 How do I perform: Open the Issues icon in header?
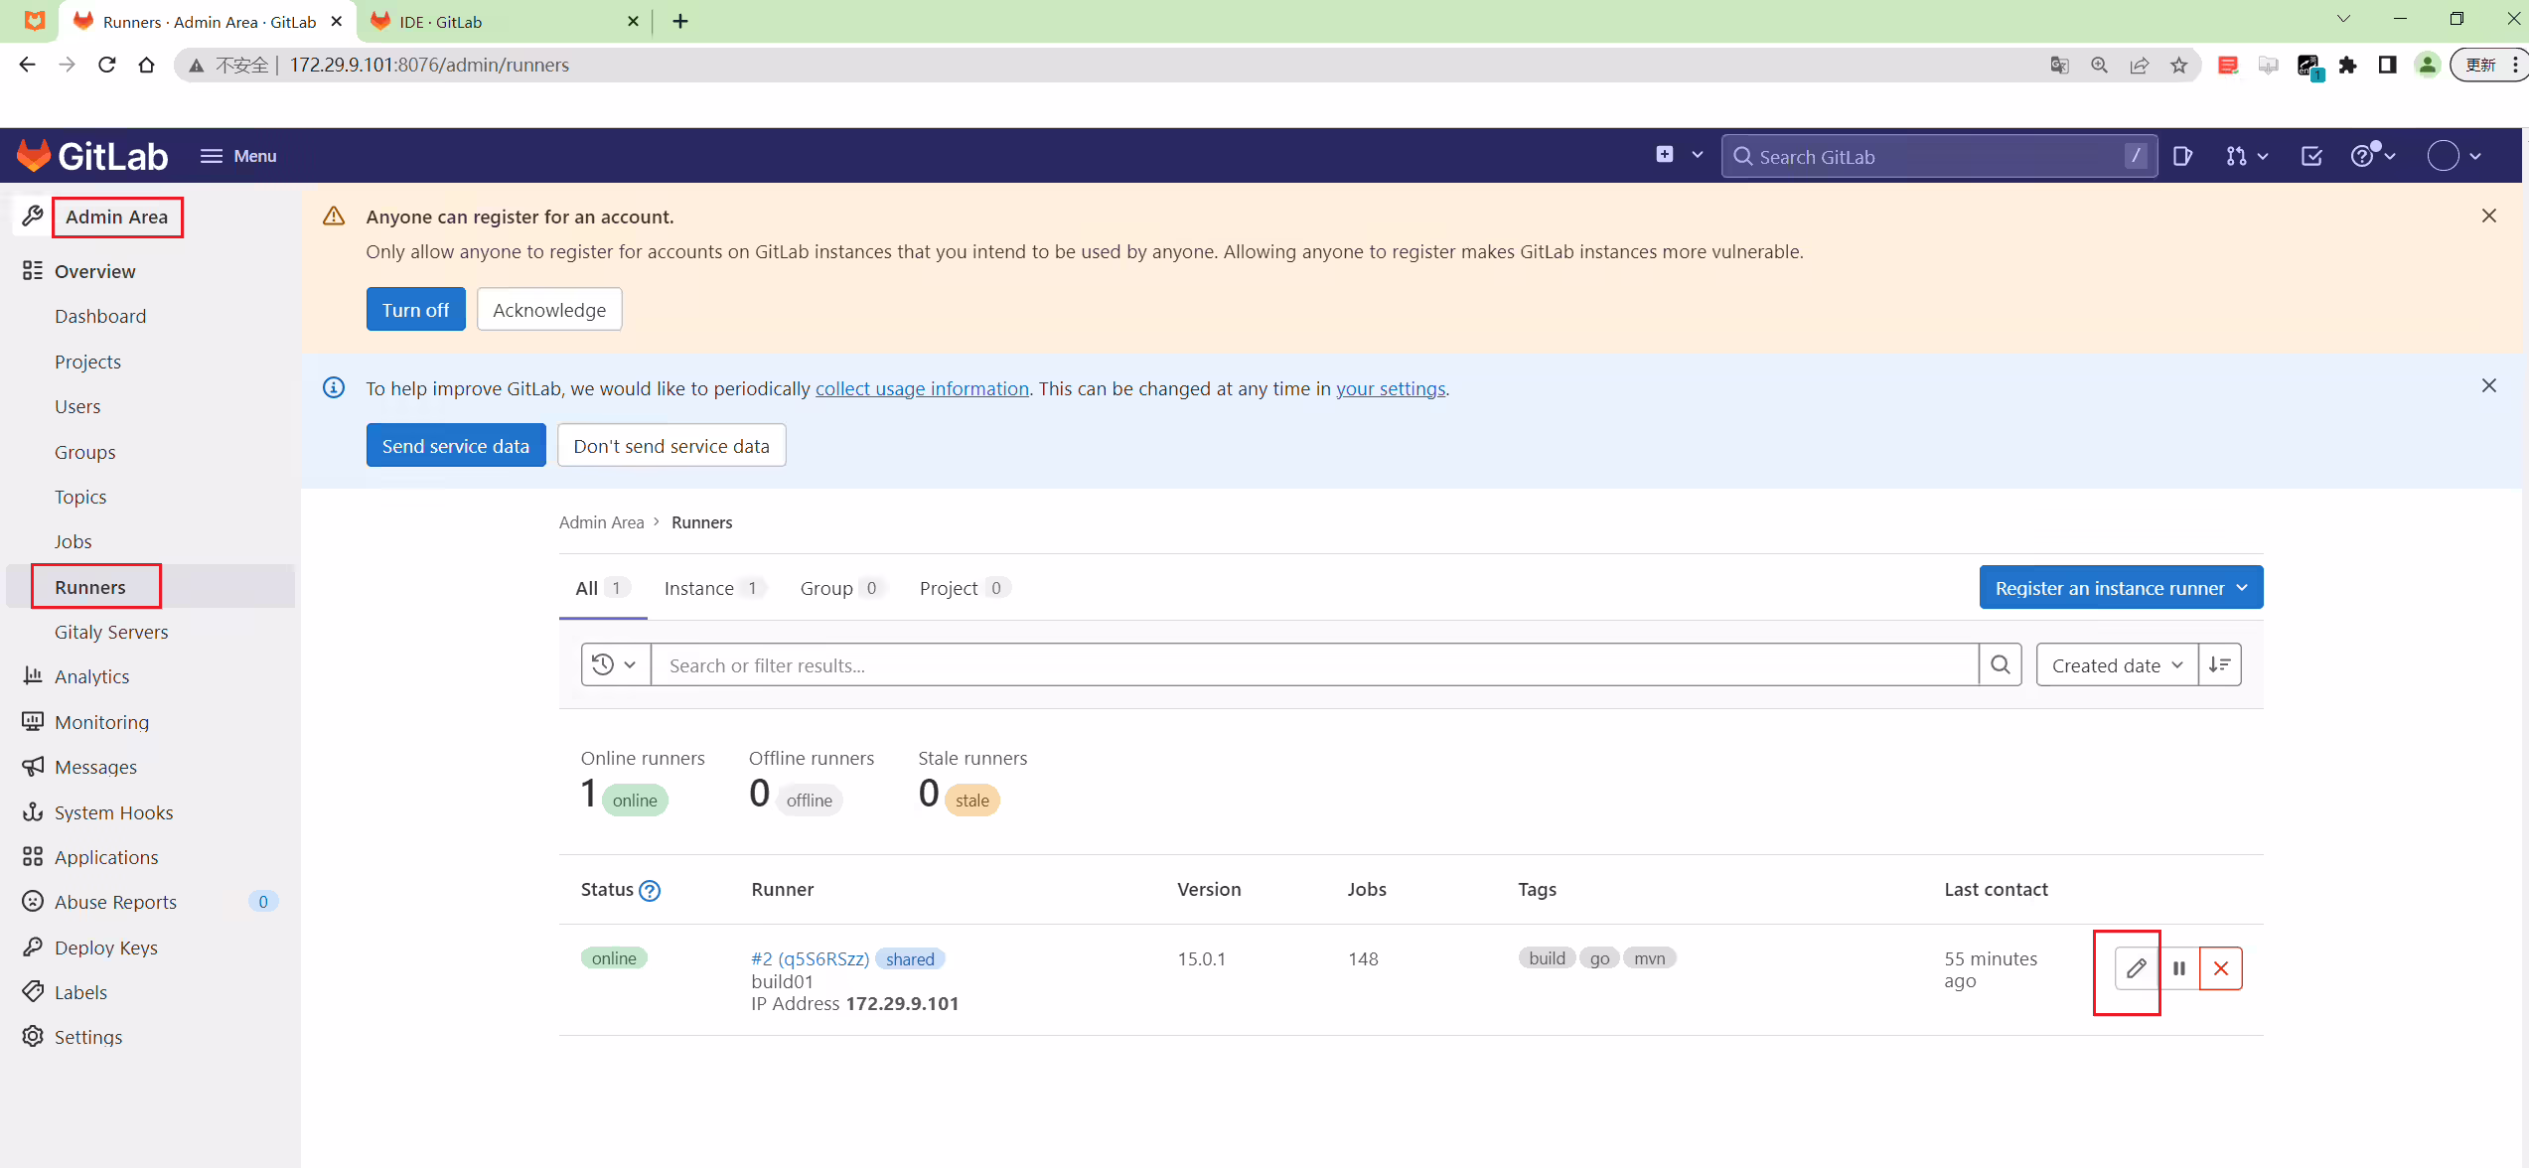pyautogui.click(x=2182, y=156)
